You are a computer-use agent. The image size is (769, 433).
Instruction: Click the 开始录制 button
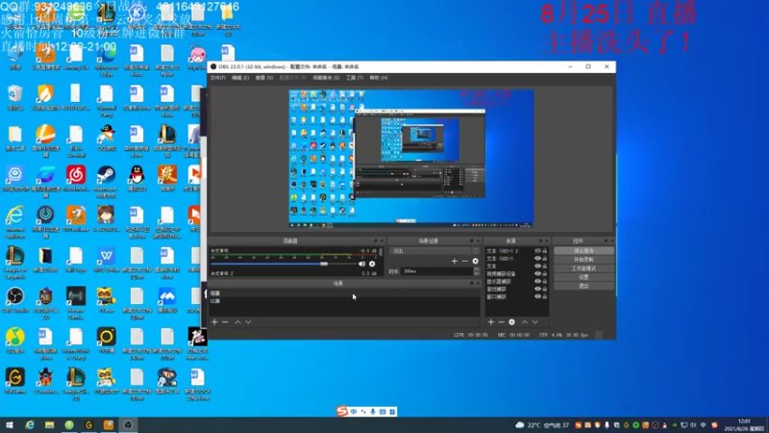(583, 260)
